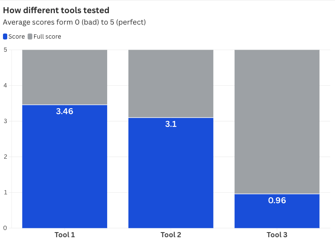Image resolution: width=335 pixels, height=244 pixels.
Task: Click the blue Score legend swatch
Action: coord(5,36)
